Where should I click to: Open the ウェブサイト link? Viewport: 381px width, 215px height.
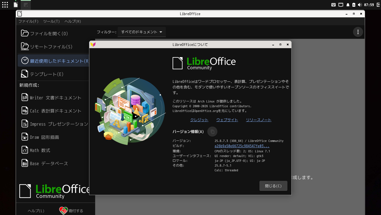click(227, 120)
